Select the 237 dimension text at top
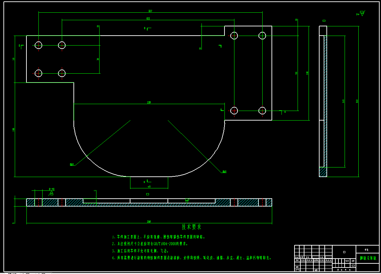381x274 pixels. click(x=150, y=11)
